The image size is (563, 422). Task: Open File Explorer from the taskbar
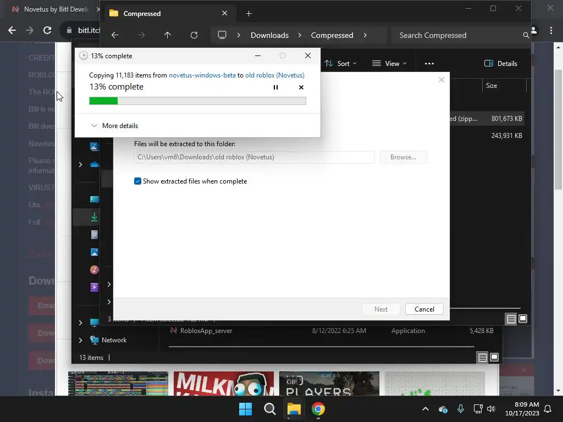[294, 409]
